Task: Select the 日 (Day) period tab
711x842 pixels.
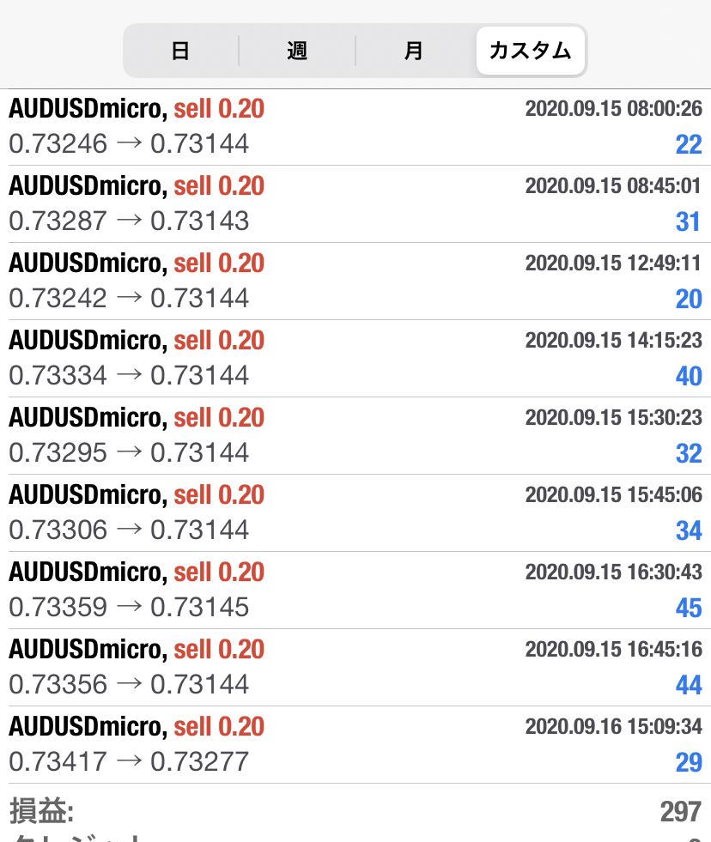Action: pos(180,51)
